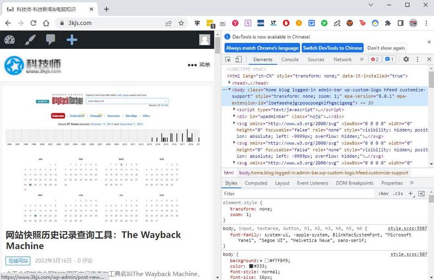The height and width of the screenshot is (280, 434).
Task: Expand the div wpadminbar node
Action: (x=234, y=116)
